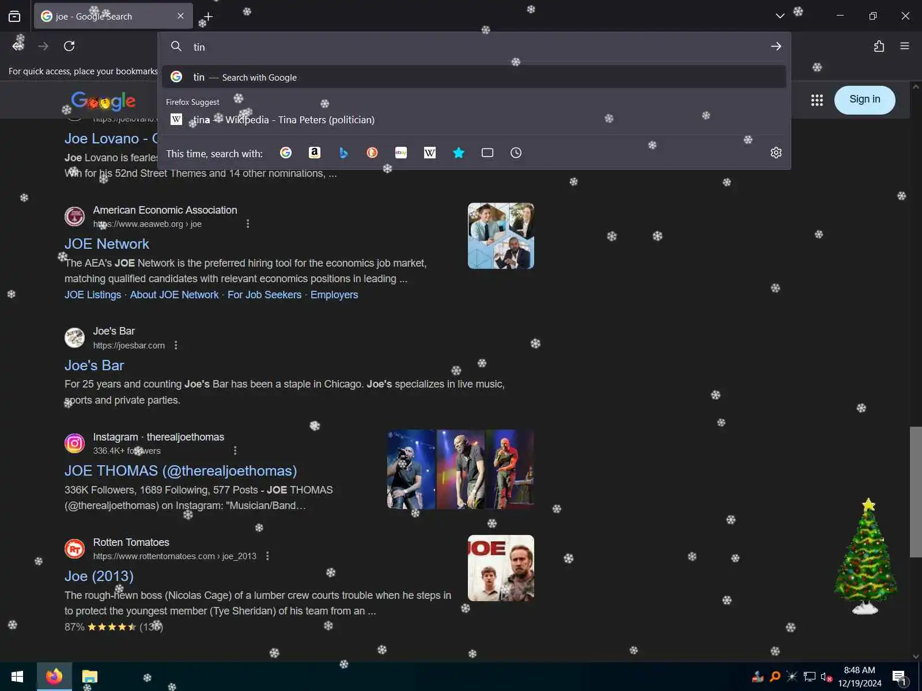Open File Explorer from the taskbar
Image resolution: width=922 pixels, height=691 pixels.
click(x=90, y=677)
